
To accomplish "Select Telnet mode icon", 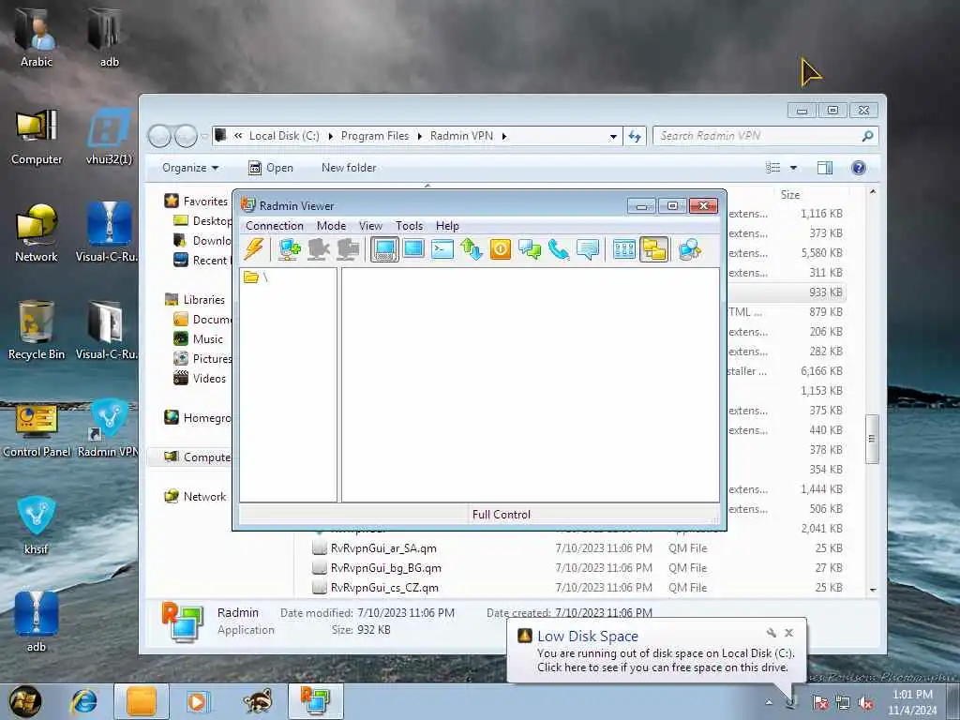I will [442, 249].
